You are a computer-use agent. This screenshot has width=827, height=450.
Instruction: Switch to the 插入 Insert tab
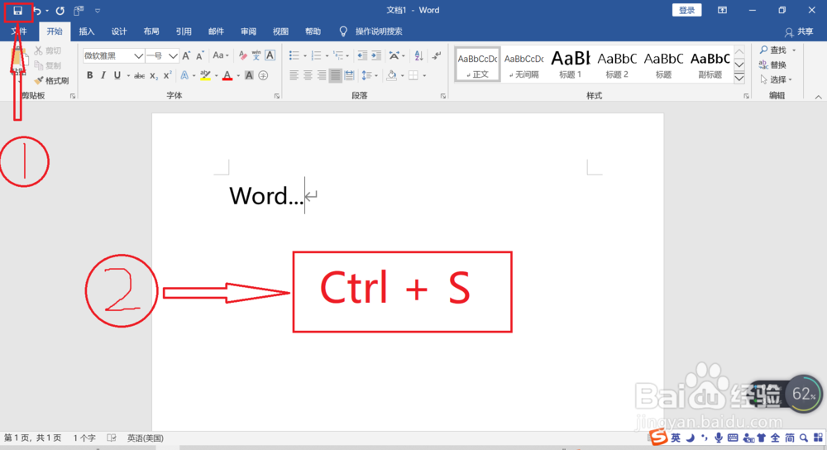pyautogui.click(x=87, y=31)
